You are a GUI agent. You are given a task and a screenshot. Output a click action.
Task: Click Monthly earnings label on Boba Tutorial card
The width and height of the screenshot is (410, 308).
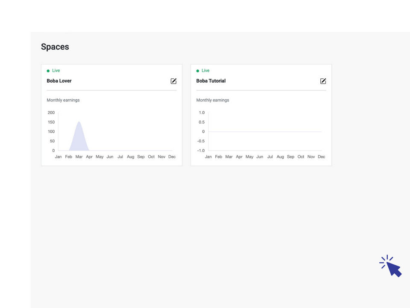coord(213,100)
